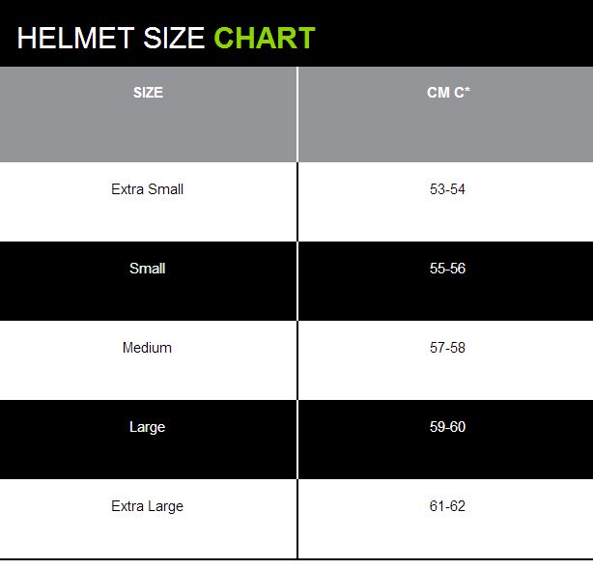Select the Small size cell
The width and height of the screenshot is (593, 570).
(147, 269)
